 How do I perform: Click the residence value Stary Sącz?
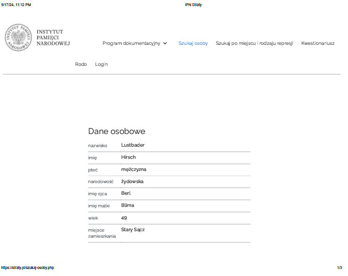(x=133, y=230)
